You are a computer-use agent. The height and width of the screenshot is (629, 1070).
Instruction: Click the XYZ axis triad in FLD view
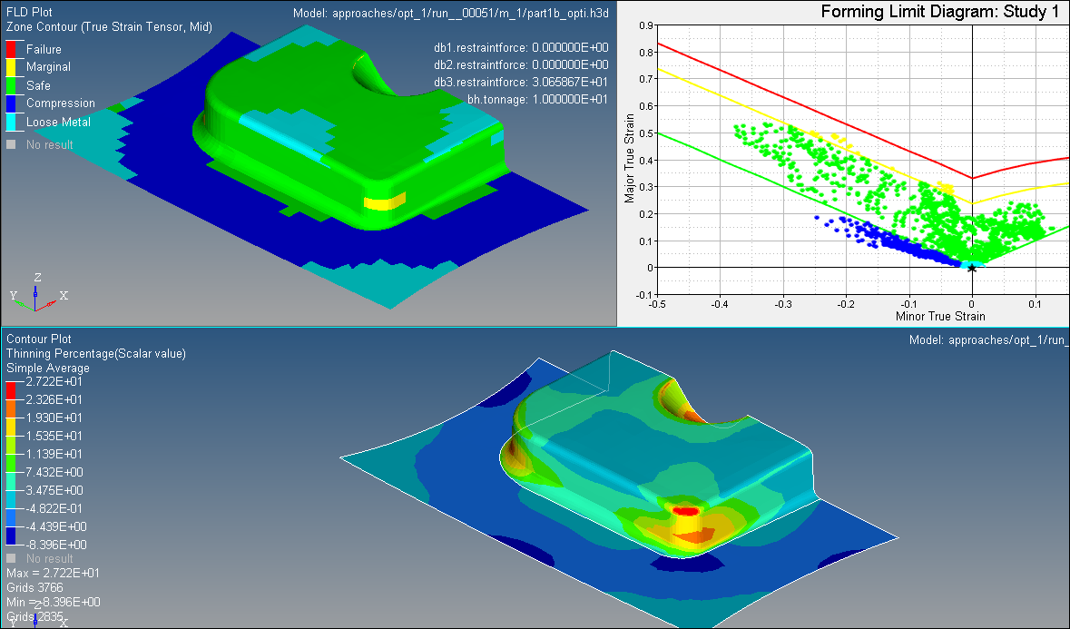tap(38, 292)
